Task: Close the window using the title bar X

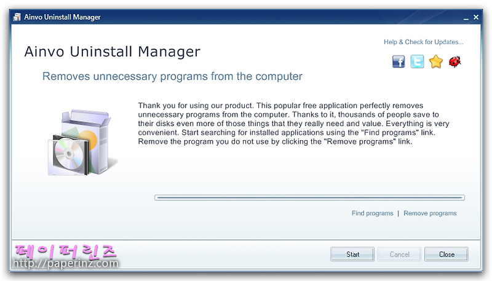Action: tap(476, 17)
